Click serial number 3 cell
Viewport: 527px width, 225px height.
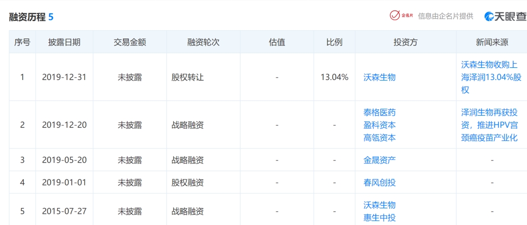click(x=22, y=160)
